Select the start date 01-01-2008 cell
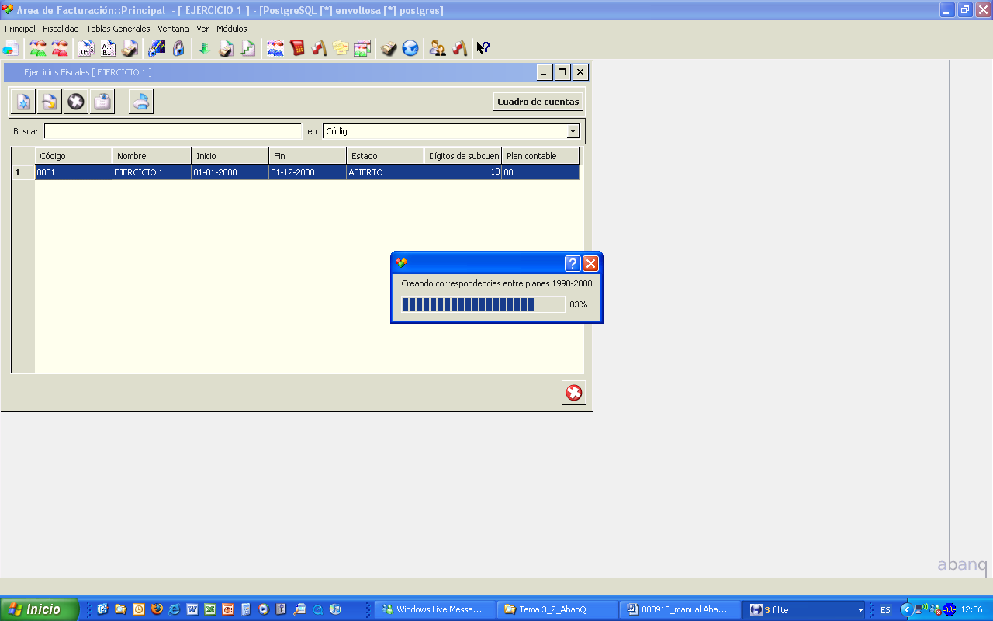993x621 pixels. pos(230,172)
